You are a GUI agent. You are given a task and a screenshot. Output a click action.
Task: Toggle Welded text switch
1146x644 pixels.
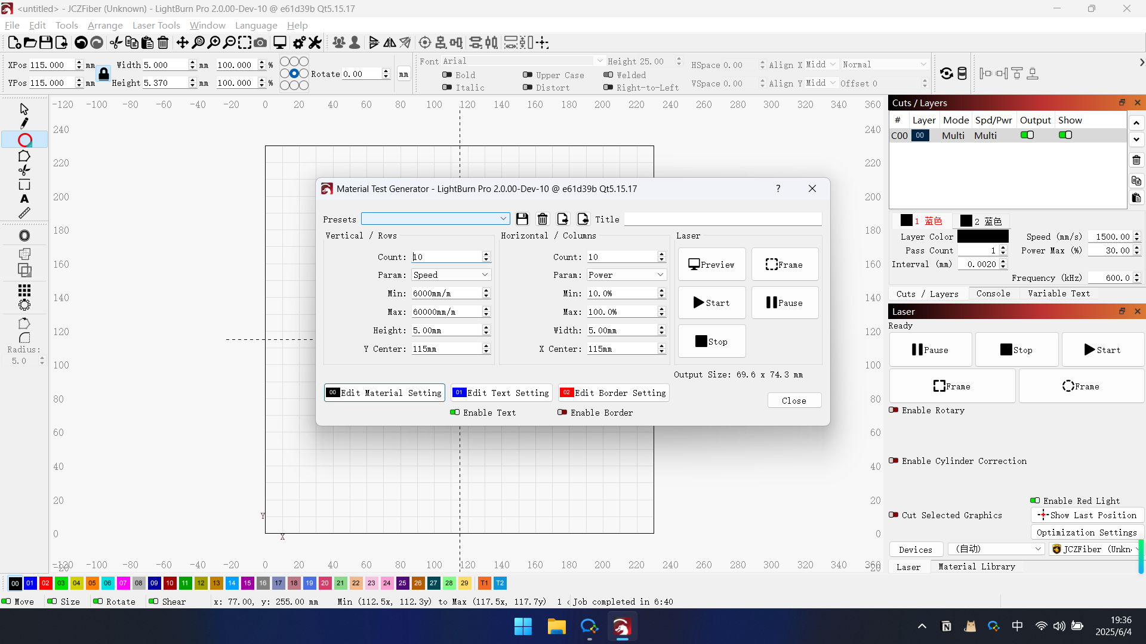point(608,75)
